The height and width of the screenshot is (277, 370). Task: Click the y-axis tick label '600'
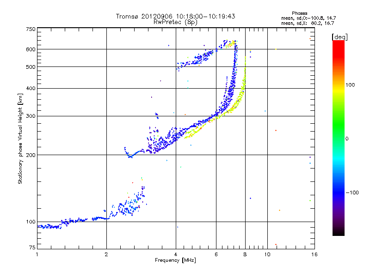pyautogui.click(x=31, y=49)
